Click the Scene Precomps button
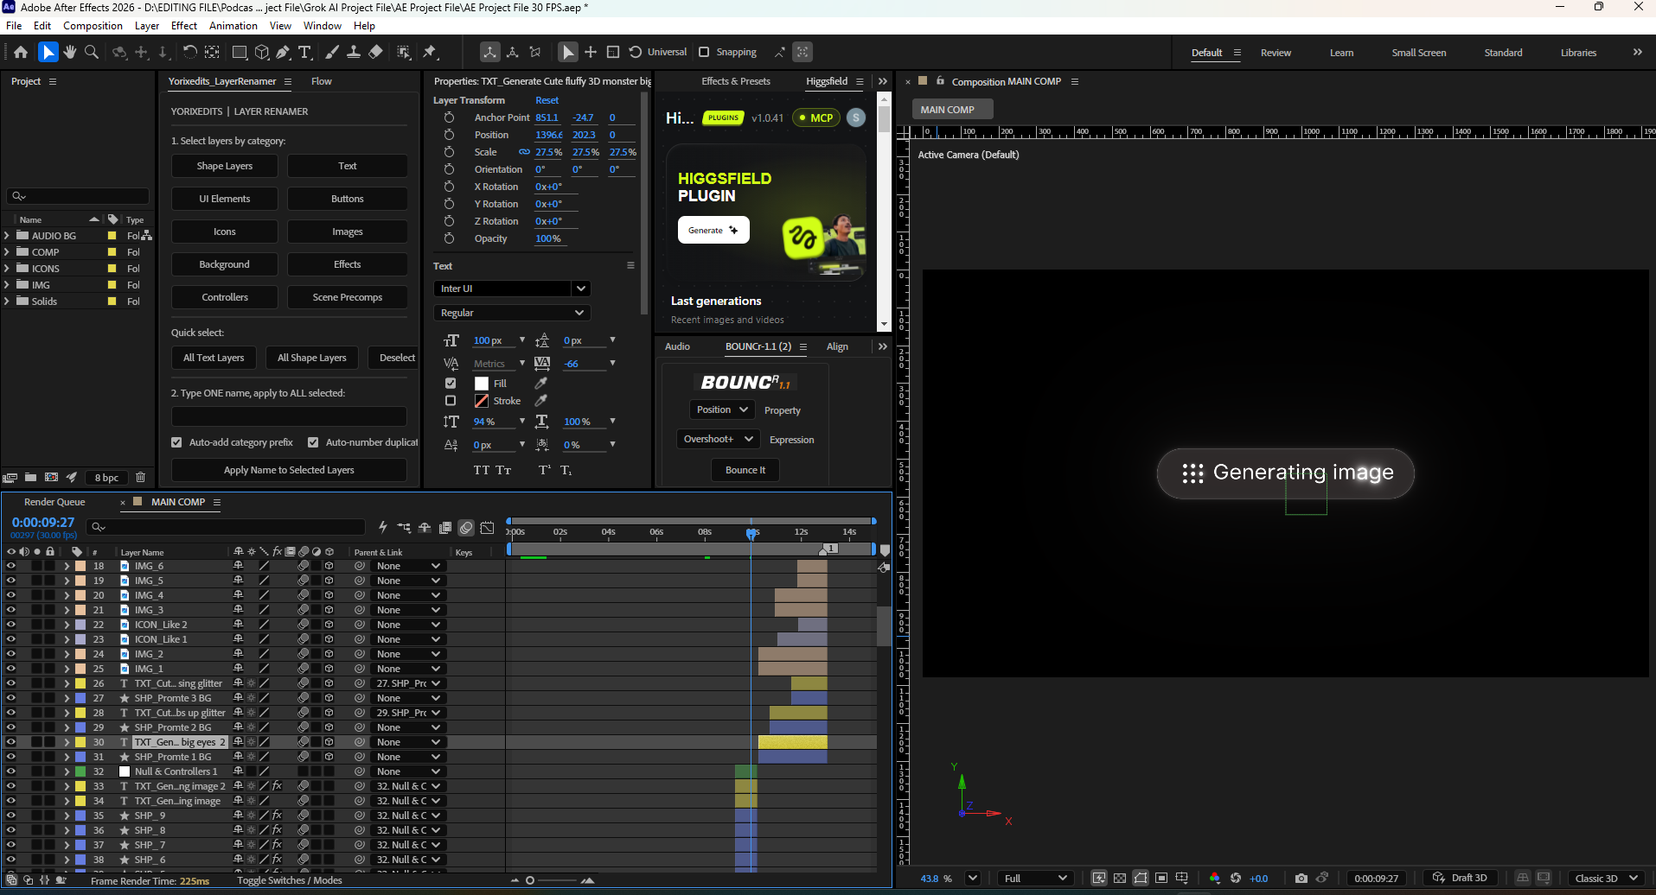This screenshot has height=895, width=1656. coord(348,297)
